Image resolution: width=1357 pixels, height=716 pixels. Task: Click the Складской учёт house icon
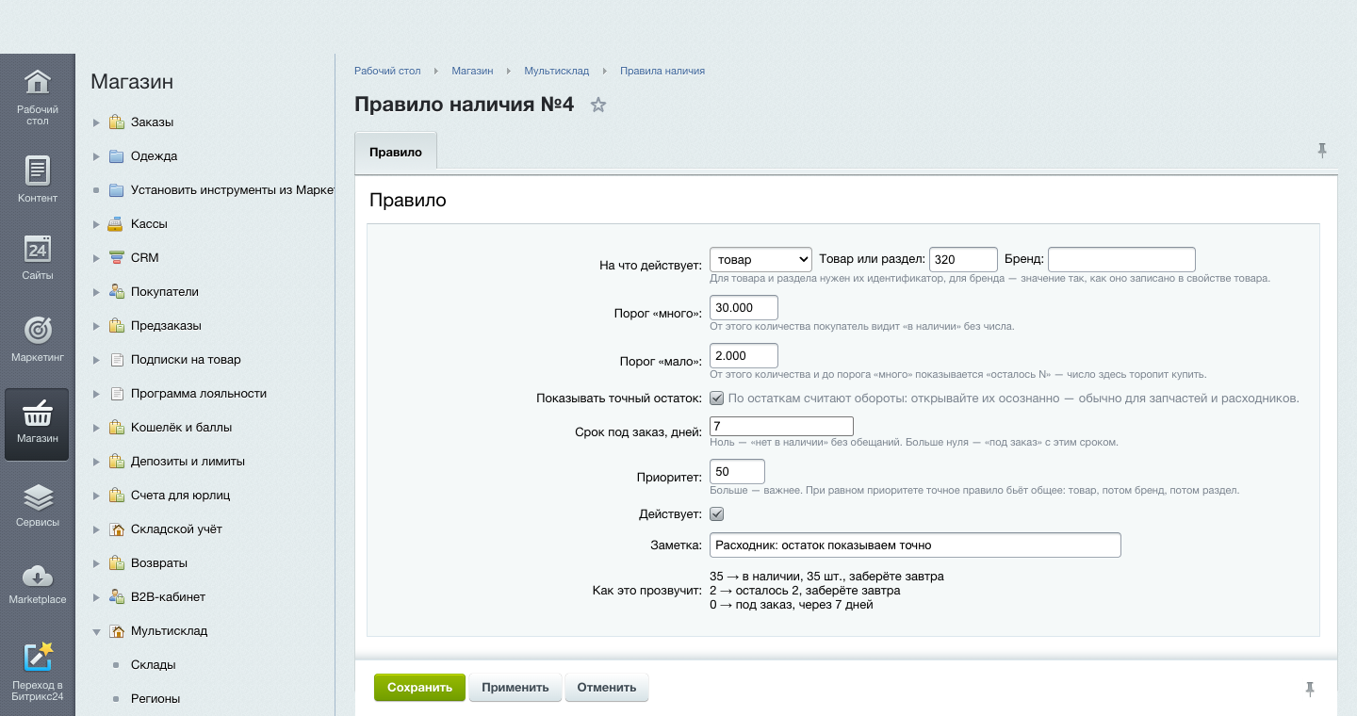coord(116,529)
